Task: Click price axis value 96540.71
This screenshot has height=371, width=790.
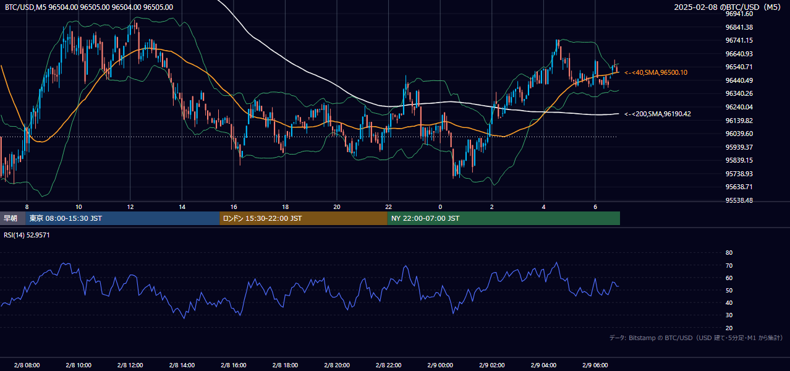Action: point(739,67)
